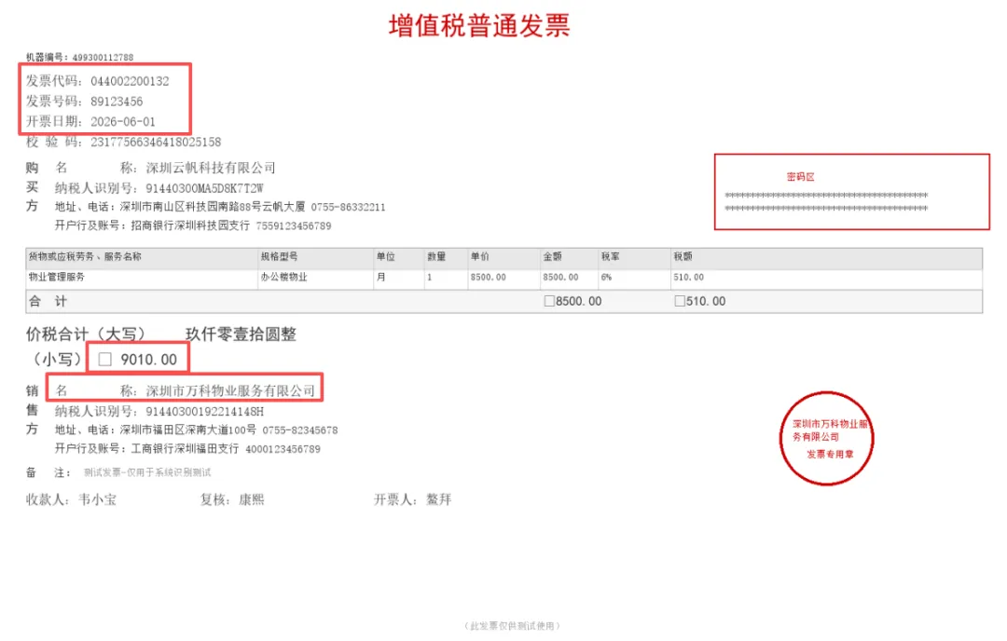1007x641 pixels.
Task: Click reviewer name 康熙
Action: [x=252, y=499]
